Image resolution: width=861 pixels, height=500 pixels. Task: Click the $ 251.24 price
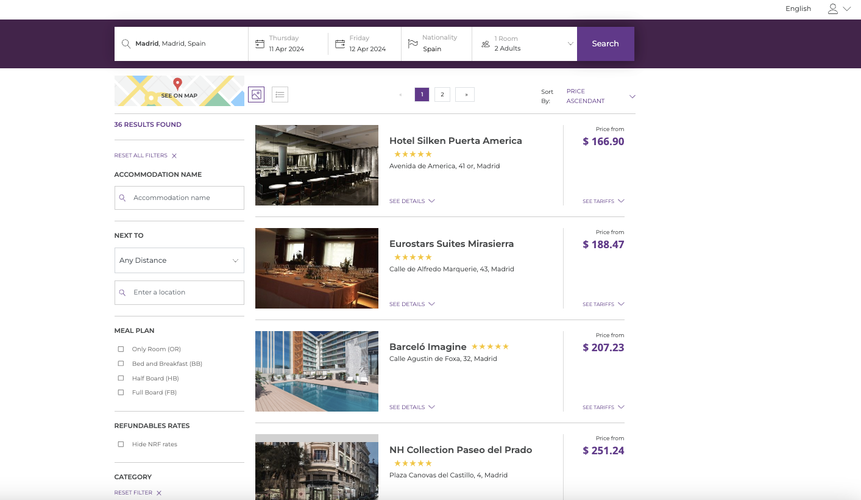tap(604, 451)
